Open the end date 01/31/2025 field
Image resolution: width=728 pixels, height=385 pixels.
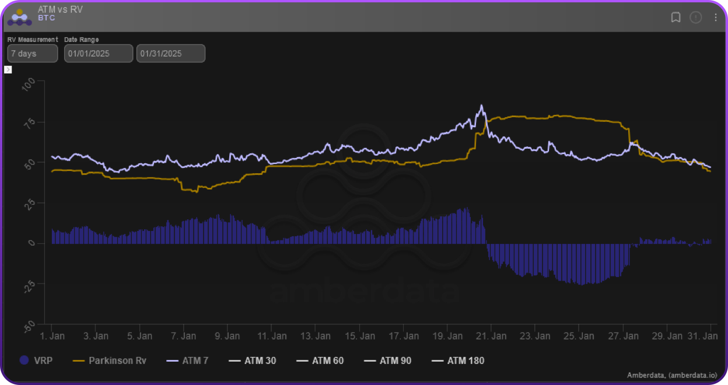click(171, 54)
